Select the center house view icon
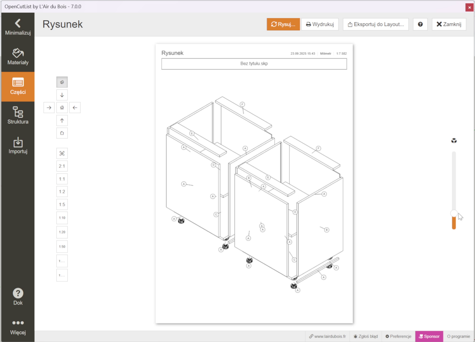Viewport: 475px width, 342px height. (62, 108)
